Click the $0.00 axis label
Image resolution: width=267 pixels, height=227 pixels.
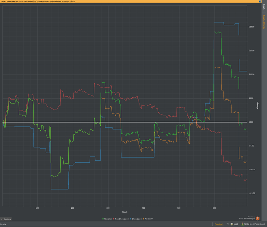(x=251, y=122)
